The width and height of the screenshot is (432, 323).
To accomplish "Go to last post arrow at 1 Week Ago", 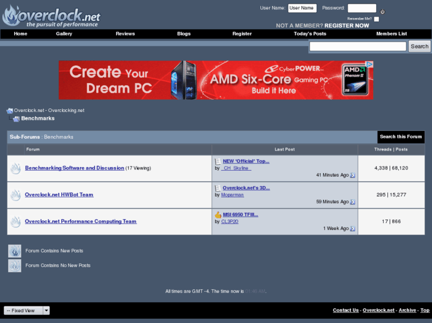I will click(x=352, y=229).
